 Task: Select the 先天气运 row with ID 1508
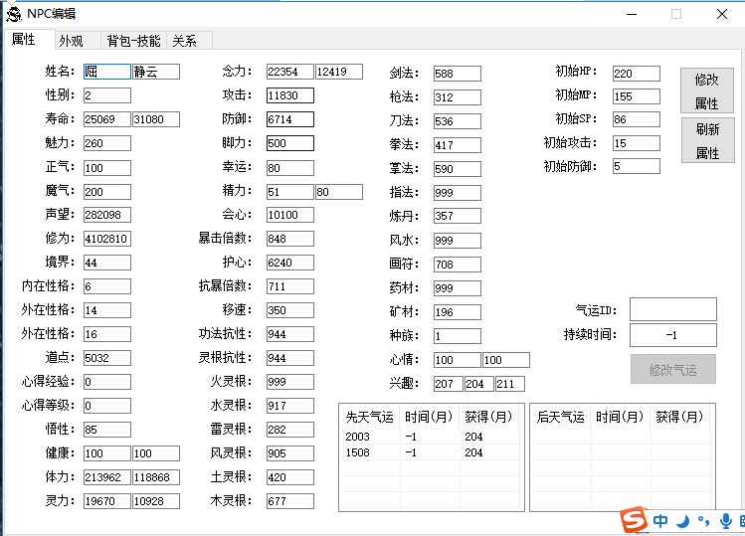pos(431,452)
